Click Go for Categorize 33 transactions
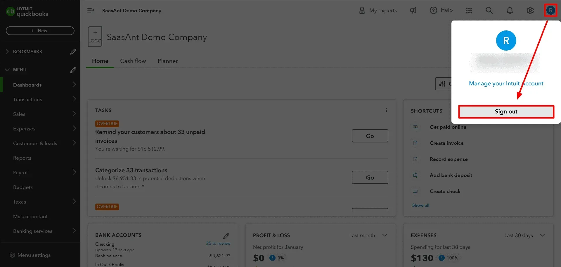561x267 pixels. 370,178
